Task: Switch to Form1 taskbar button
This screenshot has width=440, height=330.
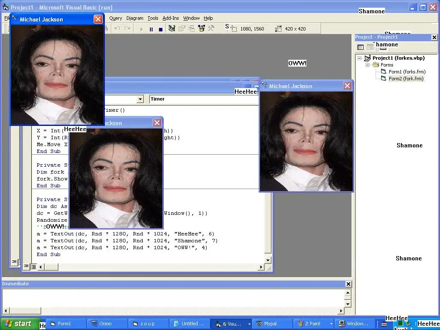Action: (65, 324)
